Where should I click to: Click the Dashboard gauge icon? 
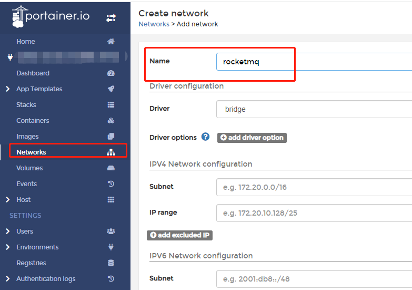pos(111,73)
